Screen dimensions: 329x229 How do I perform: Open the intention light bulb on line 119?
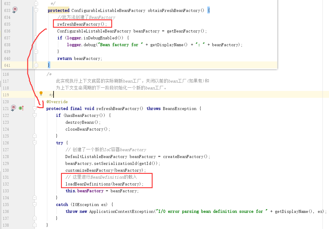coord(41,93)
